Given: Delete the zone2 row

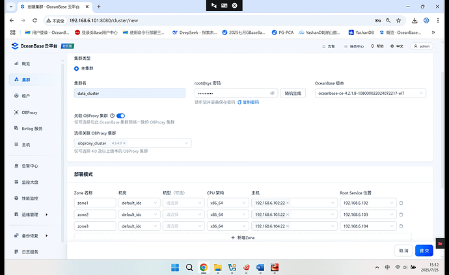Looking at the screenshot, I should pyautogui.click(x=401, y=215).
